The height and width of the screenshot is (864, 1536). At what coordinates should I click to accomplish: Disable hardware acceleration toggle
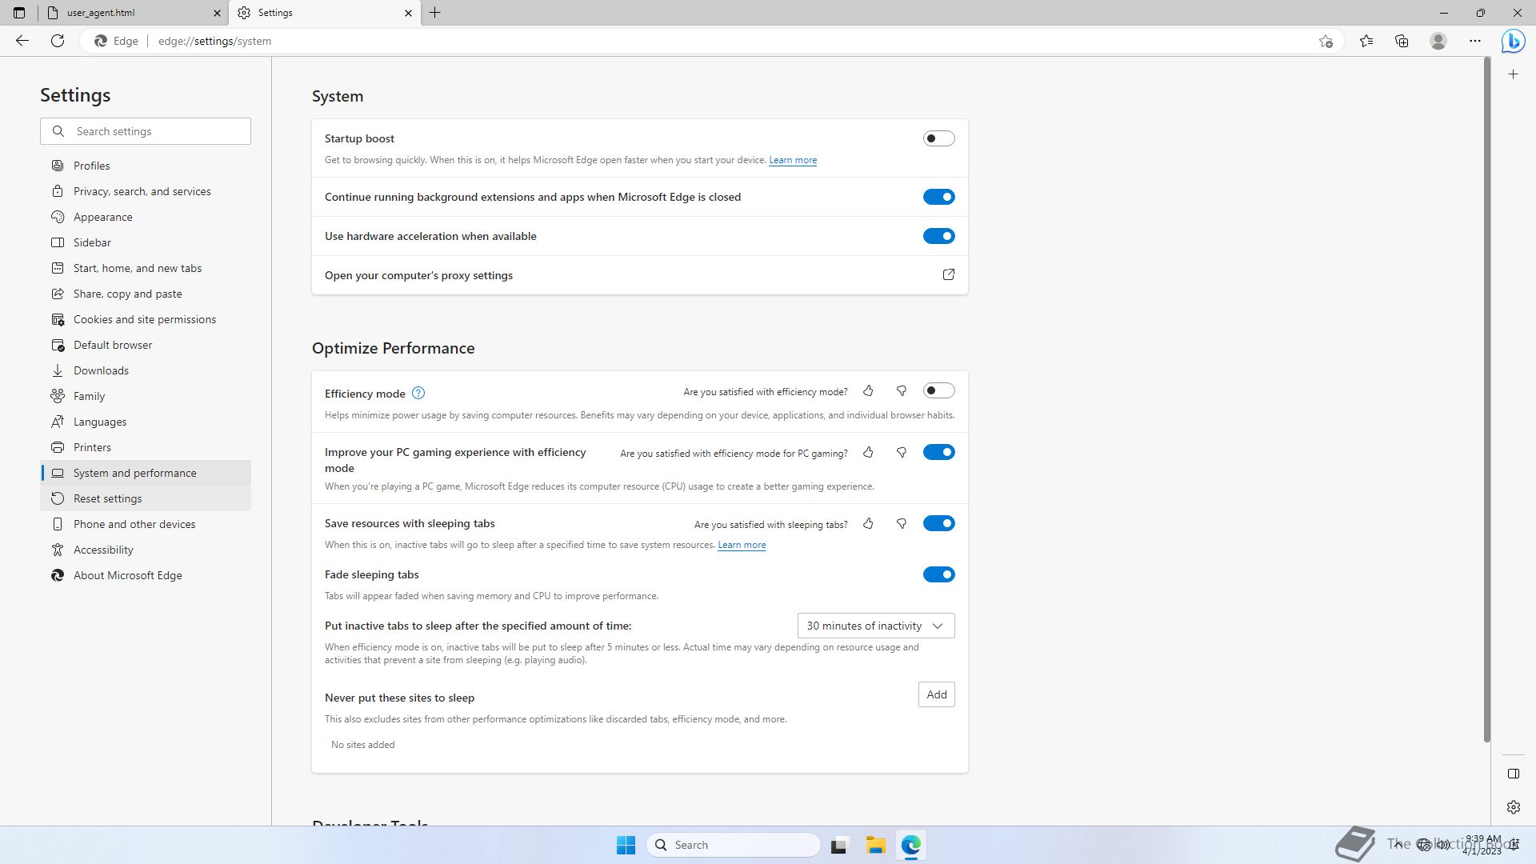(938, 236)
